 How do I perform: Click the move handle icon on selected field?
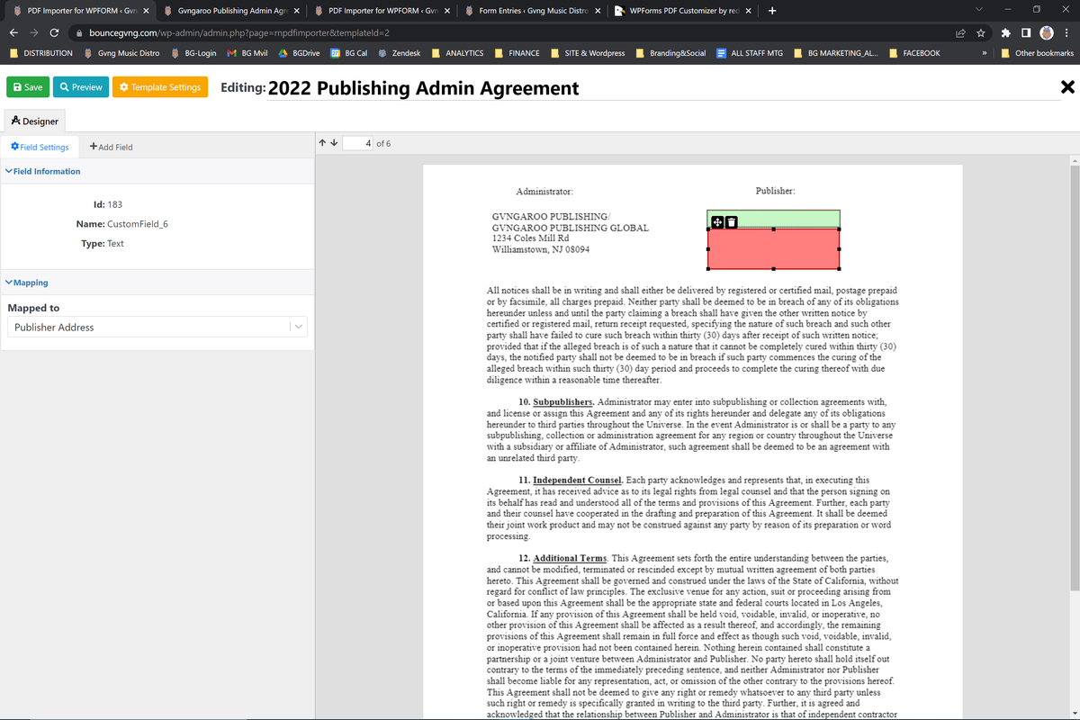pyautogui.click(x=717, y=222)
